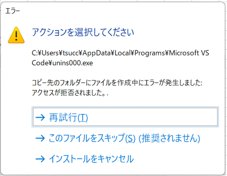Click the エラー dialog title
Screen dimensions: 227x176
pos(12,11)
